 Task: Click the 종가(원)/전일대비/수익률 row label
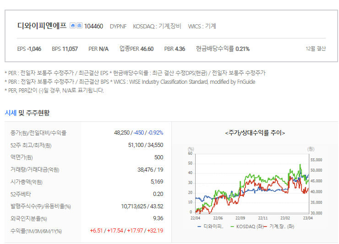point(38,133)
